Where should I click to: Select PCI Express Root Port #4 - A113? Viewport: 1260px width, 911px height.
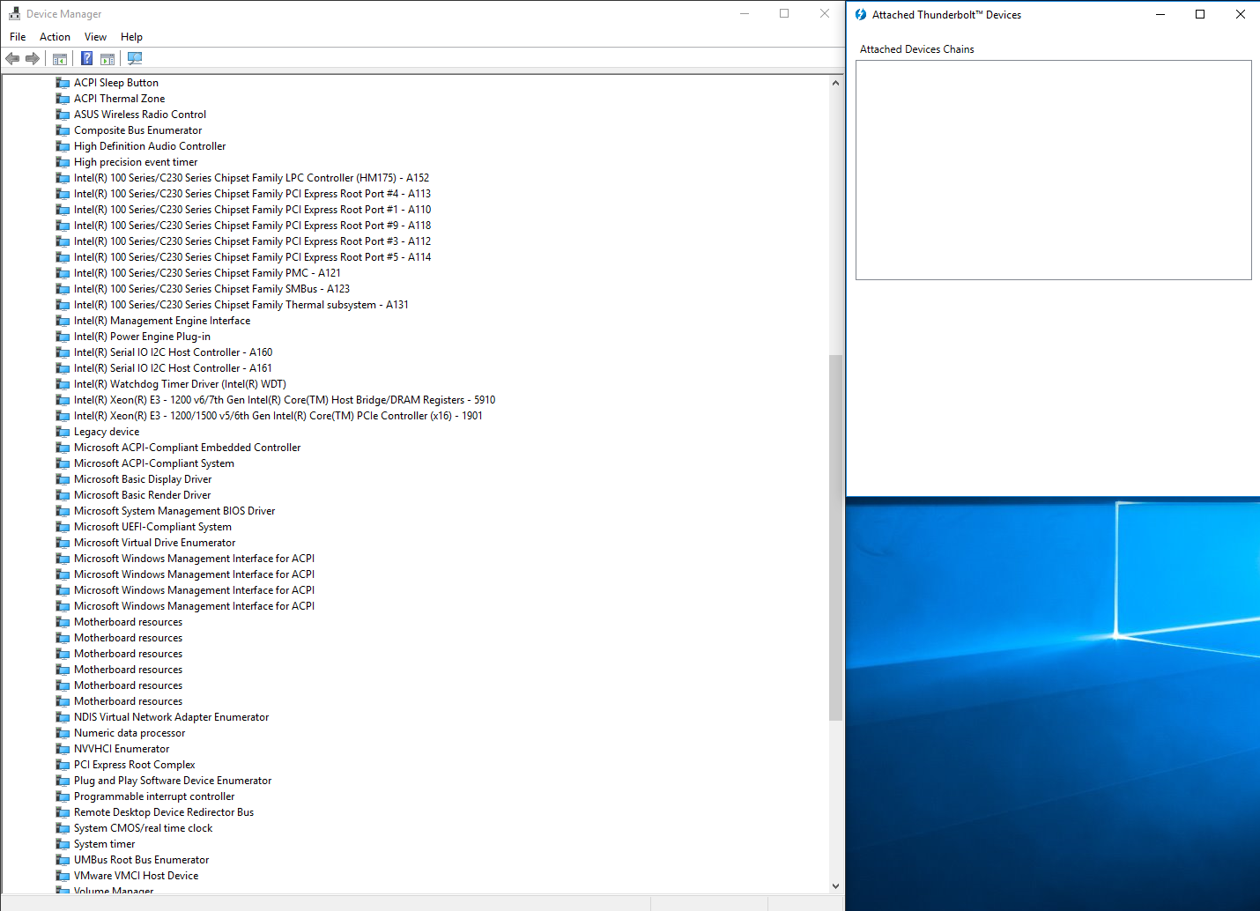tap(252, 194)
